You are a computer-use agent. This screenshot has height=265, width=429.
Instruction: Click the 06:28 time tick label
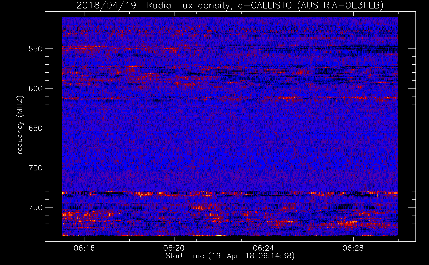click(x=353, y=248)
